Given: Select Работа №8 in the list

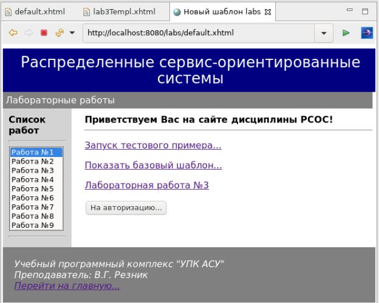Looking at the screenshot, I should [x=36, y=216].
